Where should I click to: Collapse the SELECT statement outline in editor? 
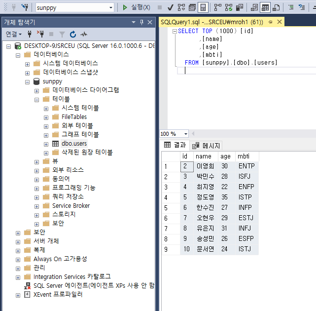tap(175, 31)
